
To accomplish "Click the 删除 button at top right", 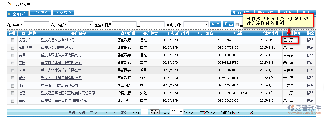I will point(307,13).
